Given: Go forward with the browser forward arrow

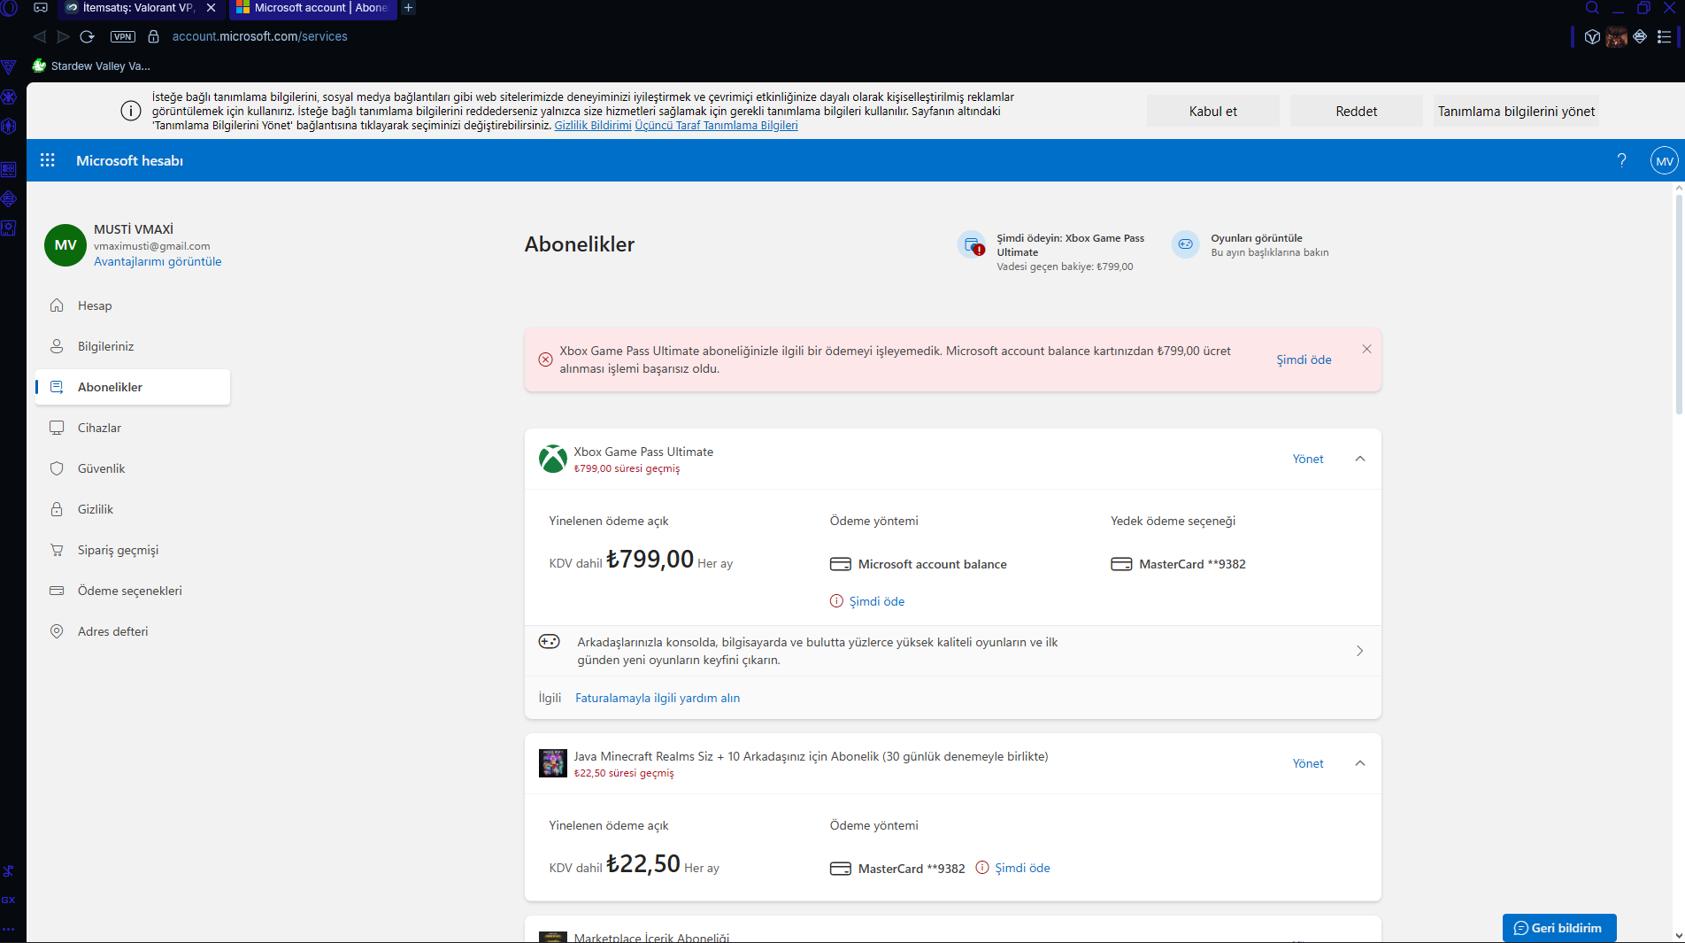Looking at the screenshot, I should [63, 36].
